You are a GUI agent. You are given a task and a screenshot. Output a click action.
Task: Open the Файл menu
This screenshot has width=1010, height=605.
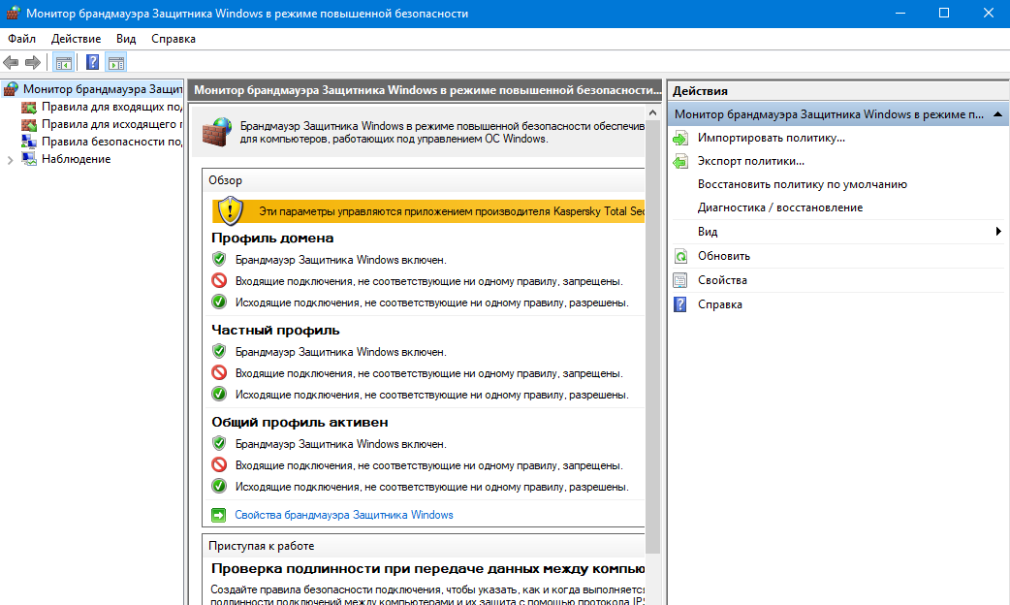(21, 39)
